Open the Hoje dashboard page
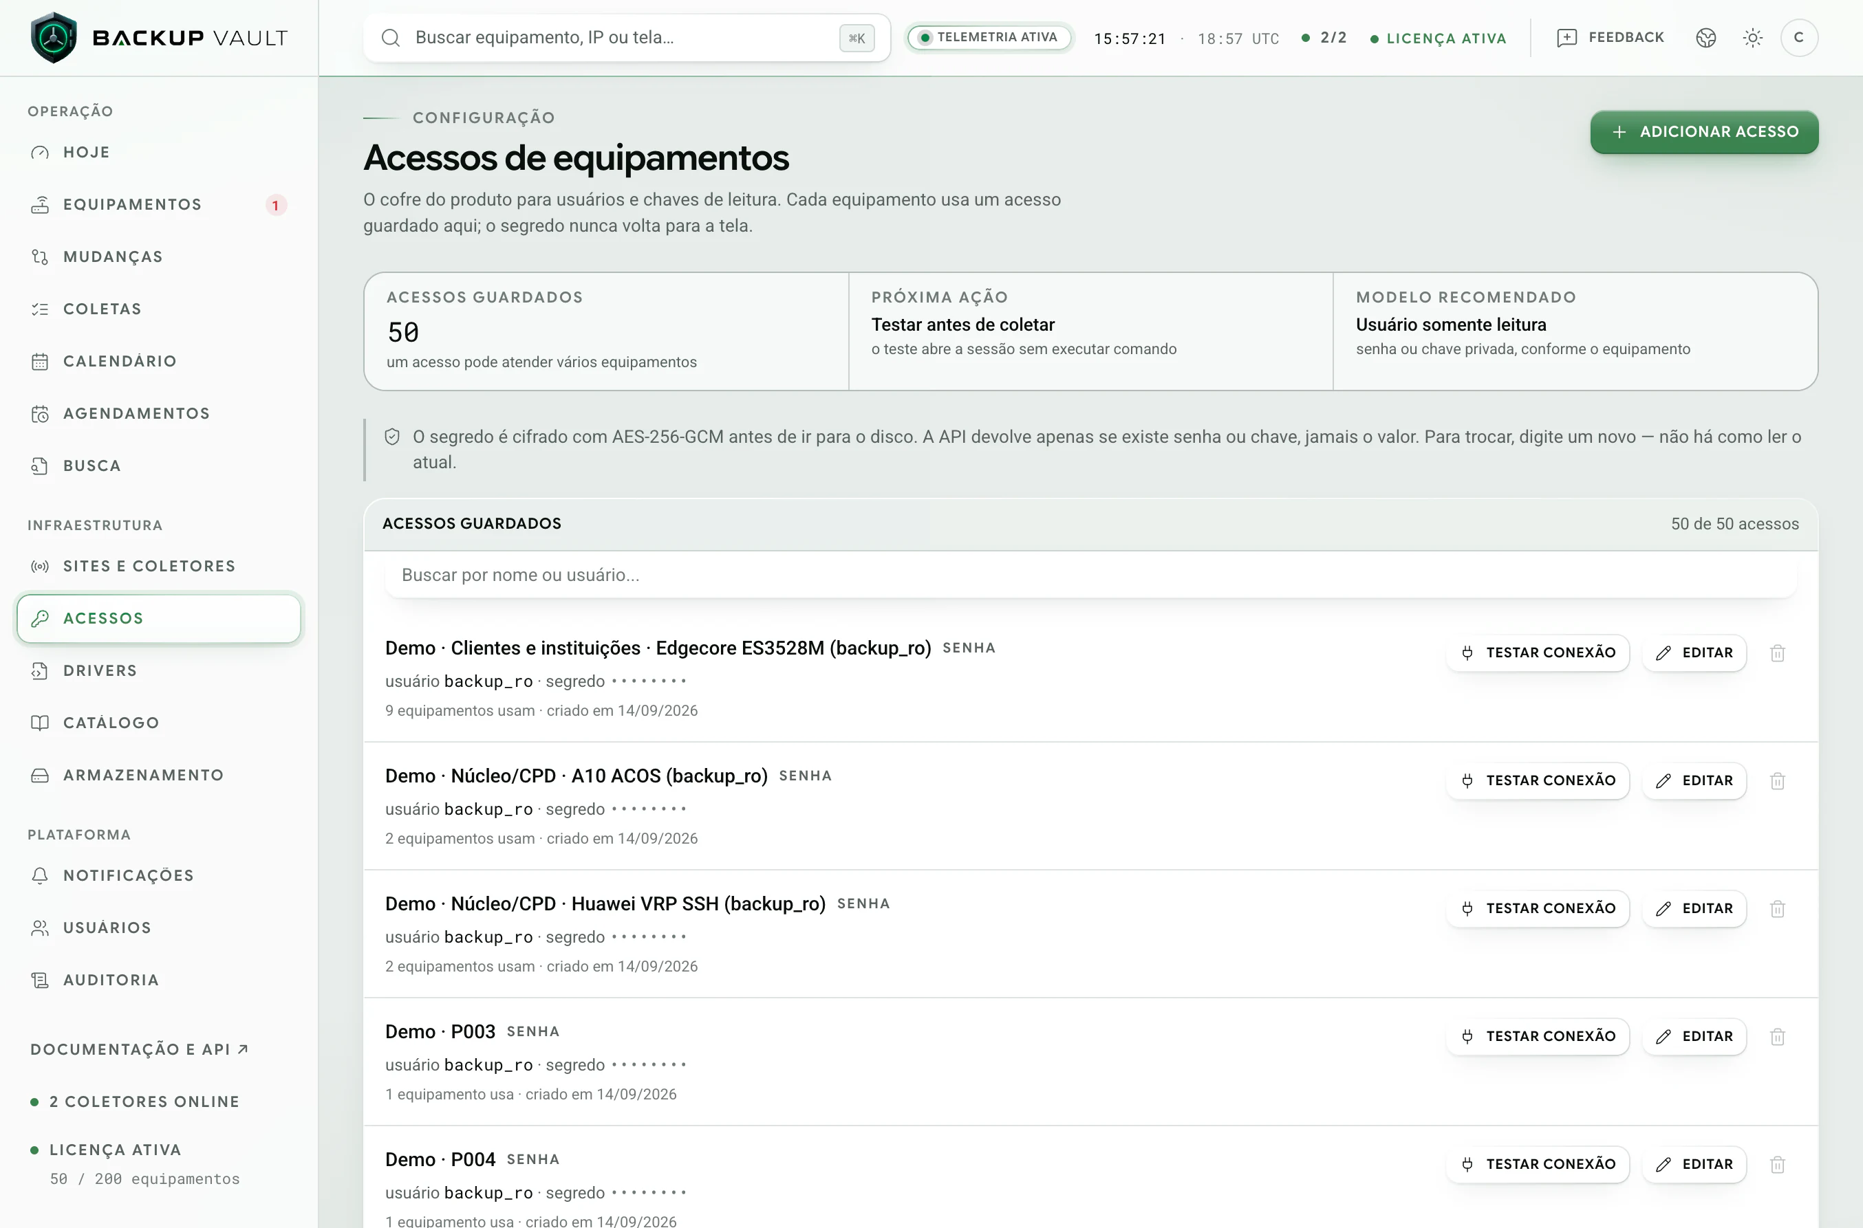The height and width of the screenshot is (1228, 1863). [158, 152]
